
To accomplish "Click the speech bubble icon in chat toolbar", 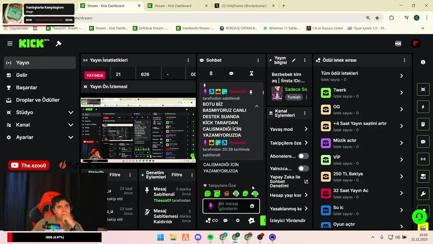I will (231, 74).
